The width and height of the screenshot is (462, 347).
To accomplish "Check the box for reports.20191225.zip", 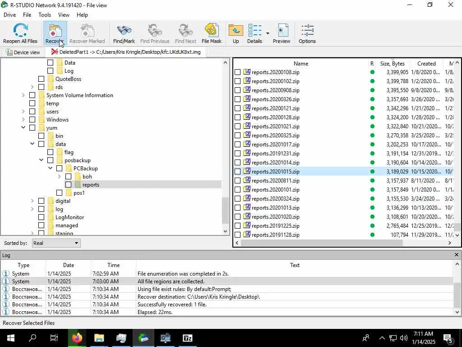I will [237, 226].
